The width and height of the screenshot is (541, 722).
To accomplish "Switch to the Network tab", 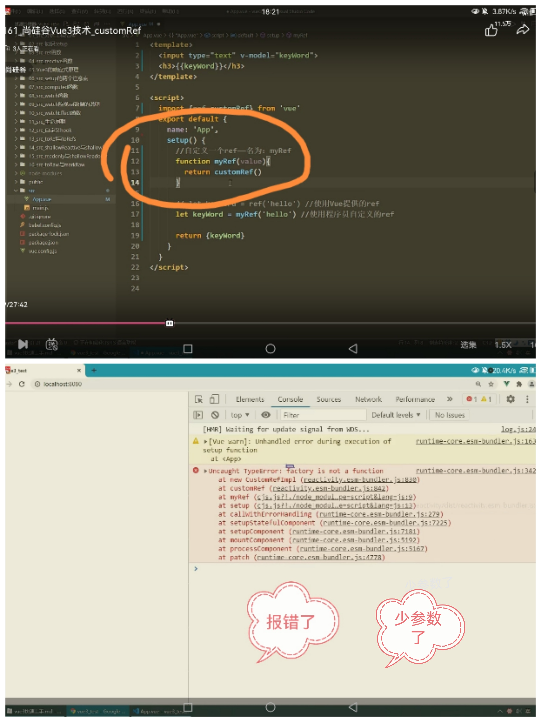I will pos(368,399).
